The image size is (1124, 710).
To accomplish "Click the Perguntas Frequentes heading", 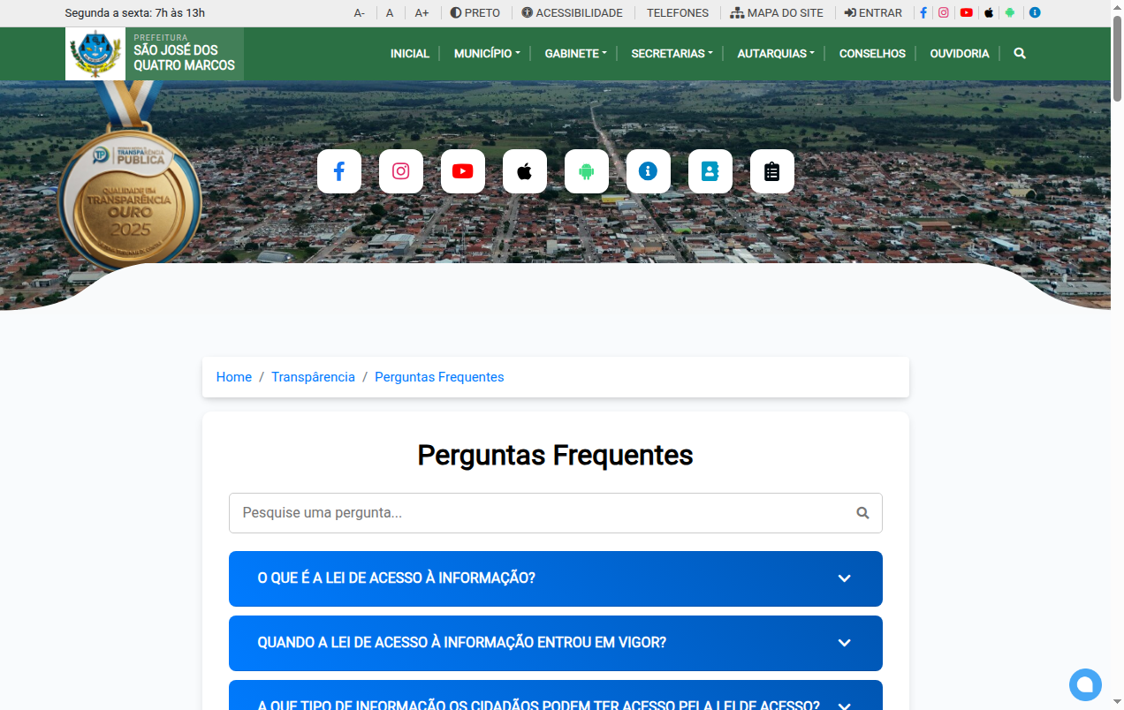I will (x=556, y=456).
